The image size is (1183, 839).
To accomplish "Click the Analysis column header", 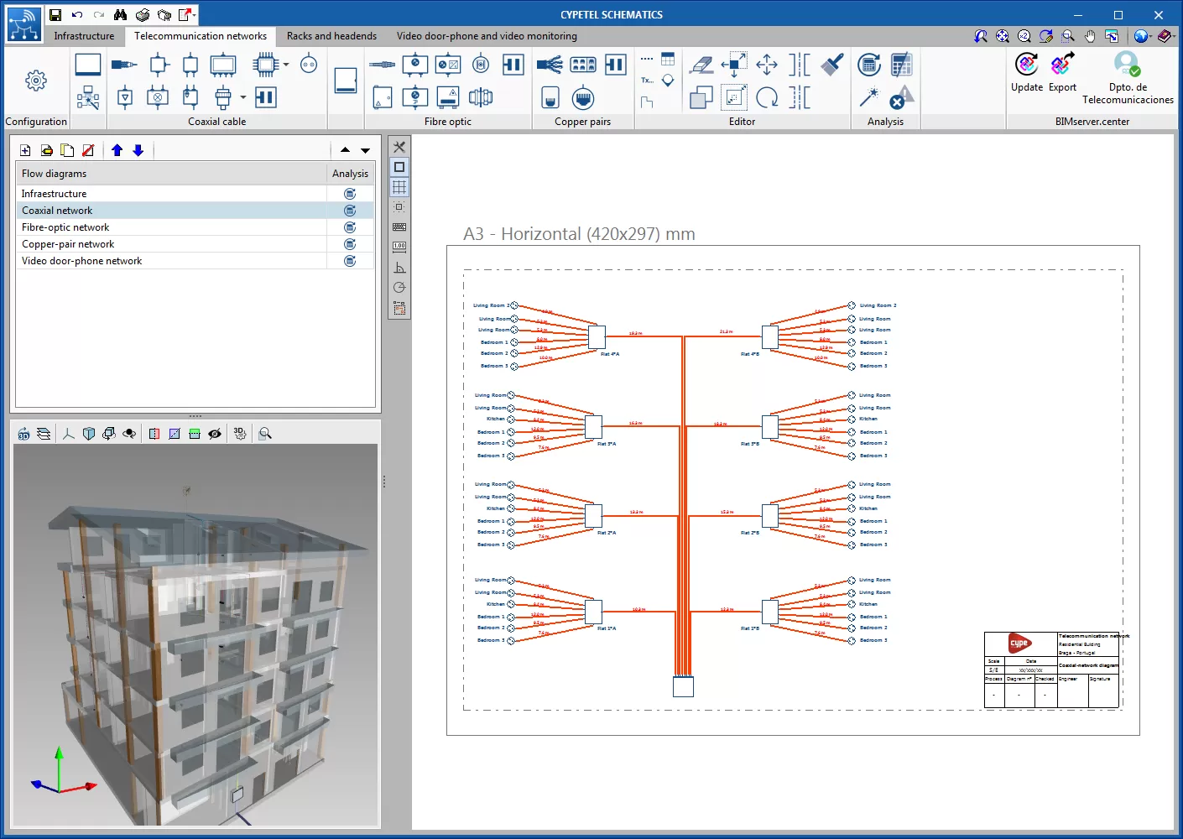I will [350, 174].
